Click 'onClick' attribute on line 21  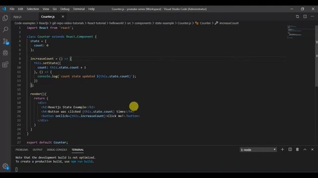pyautogui.click(x=62, y=116)
